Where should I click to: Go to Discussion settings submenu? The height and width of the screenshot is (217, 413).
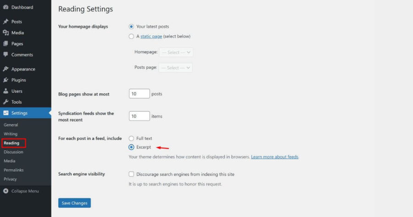[13, 152]
